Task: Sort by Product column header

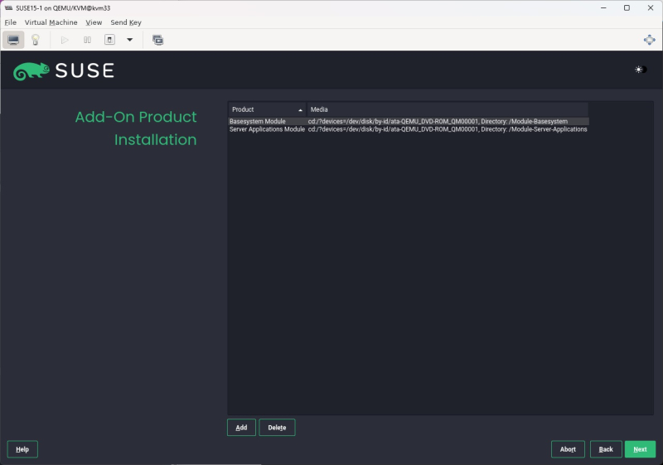Action: coord(267,109)
